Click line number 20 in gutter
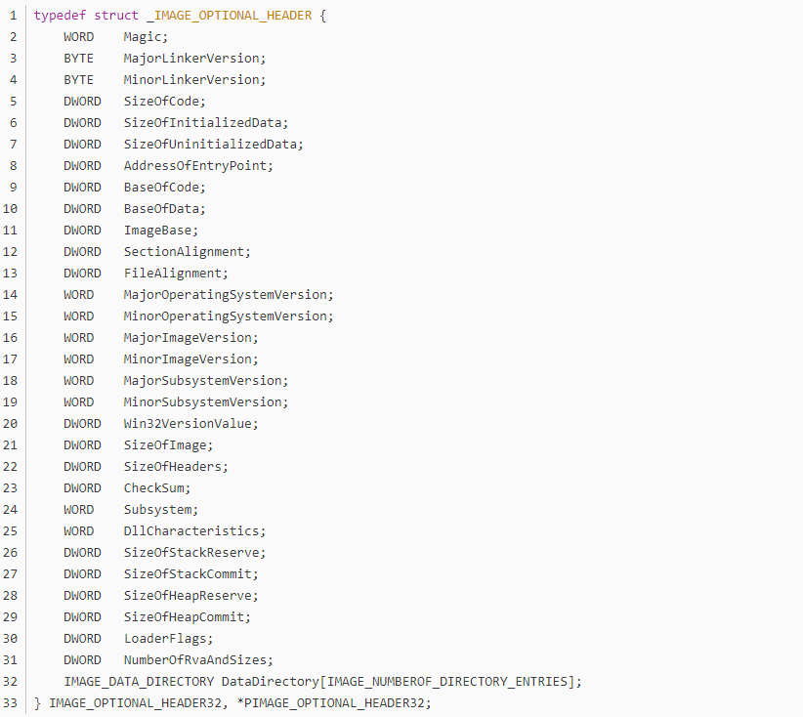The height and width of the screenshot is (717, 803). pos(10,424)
